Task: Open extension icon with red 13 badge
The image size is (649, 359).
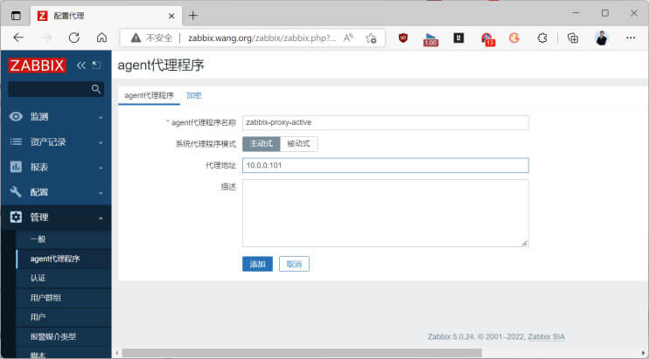Action: click(487, 39)
